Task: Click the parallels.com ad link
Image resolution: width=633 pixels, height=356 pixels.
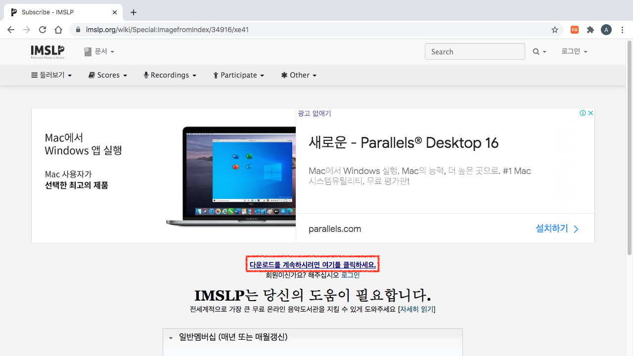Action: (x=335, y=229)
